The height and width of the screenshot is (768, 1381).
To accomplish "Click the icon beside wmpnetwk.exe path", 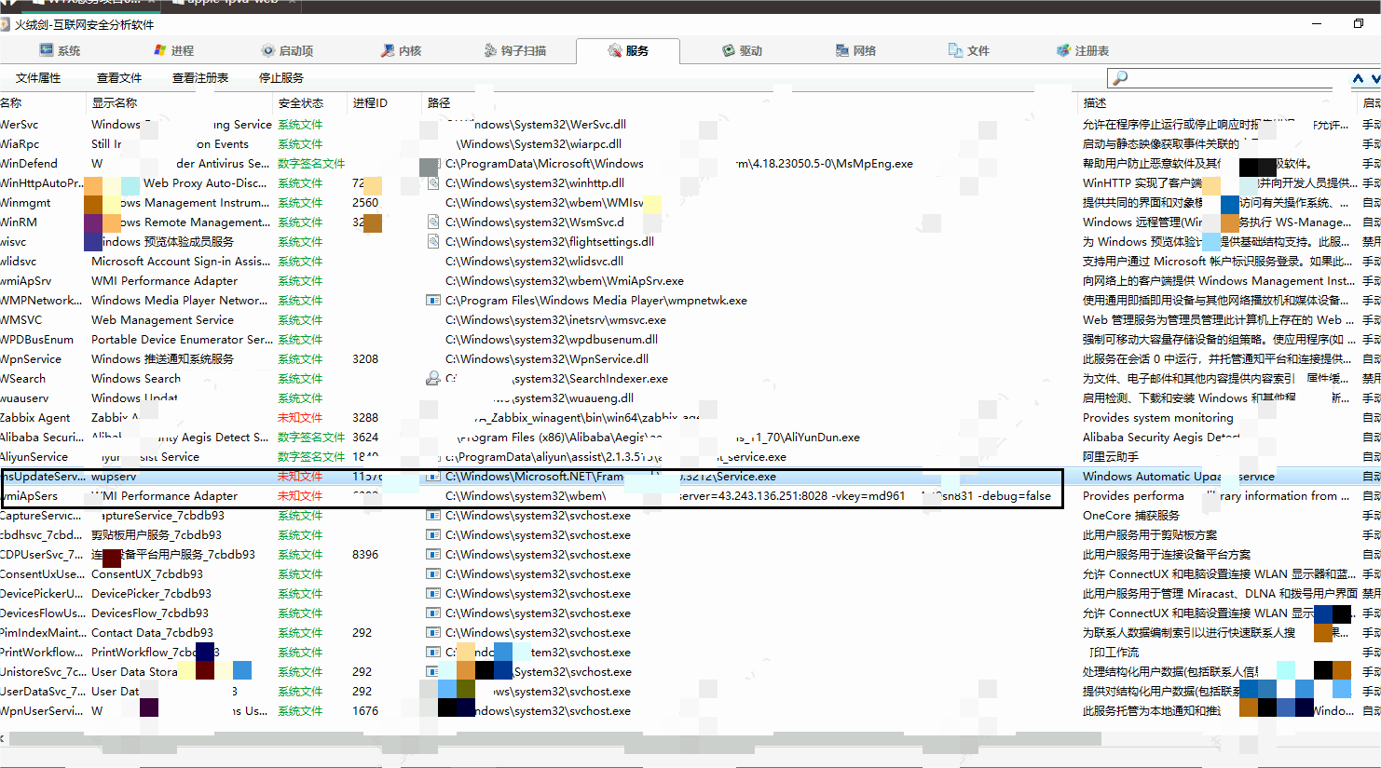I will pos(433,301).
